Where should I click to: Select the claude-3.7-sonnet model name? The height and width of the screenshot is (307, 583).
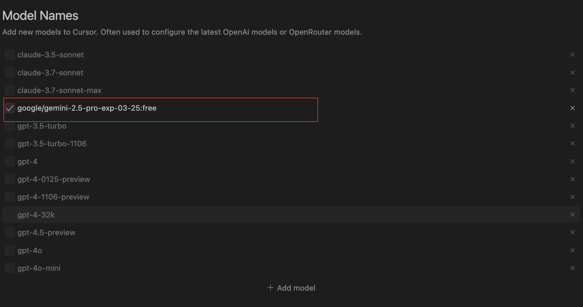tap(50, 72)
